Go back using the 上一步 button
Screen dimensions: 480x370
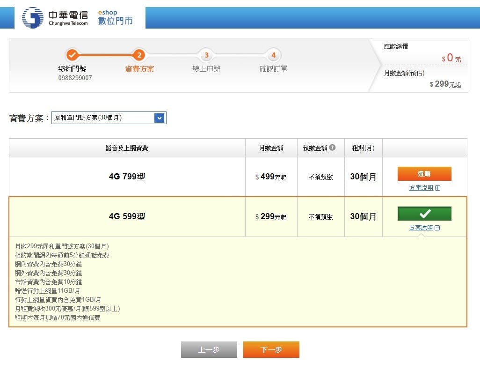point(209,350)
